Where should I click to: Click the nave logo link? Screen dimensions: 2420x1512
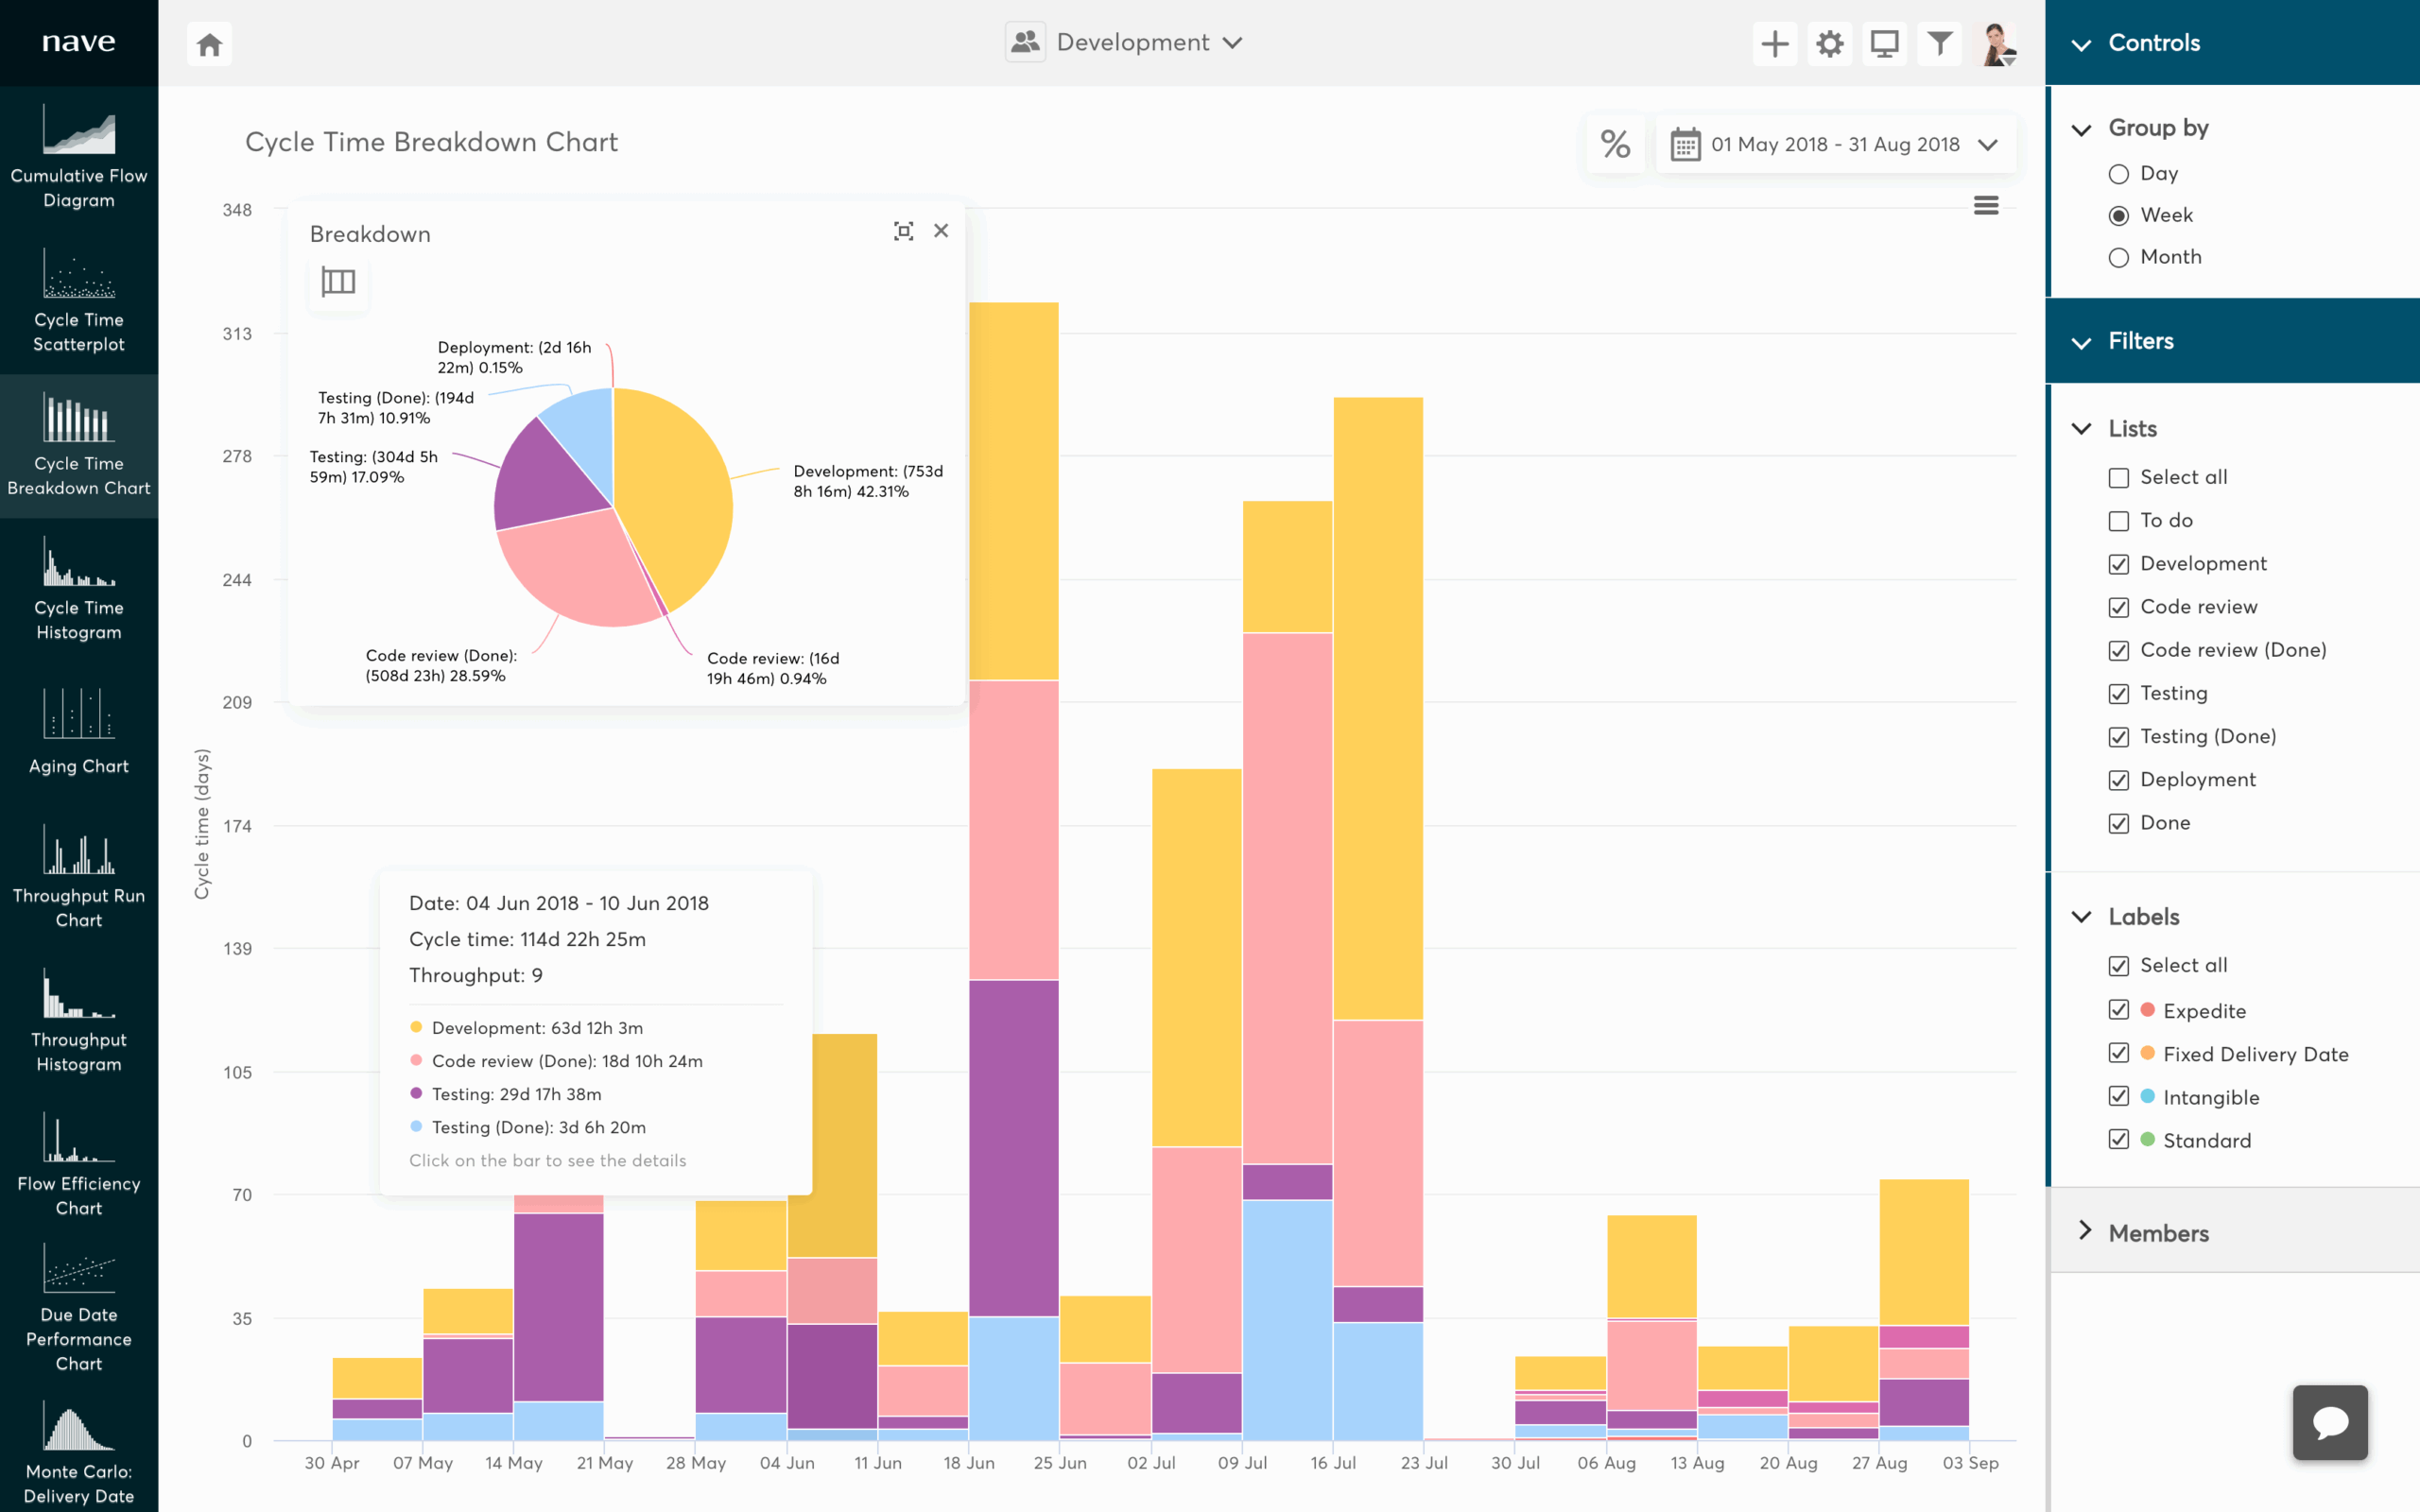click(79, 42)
